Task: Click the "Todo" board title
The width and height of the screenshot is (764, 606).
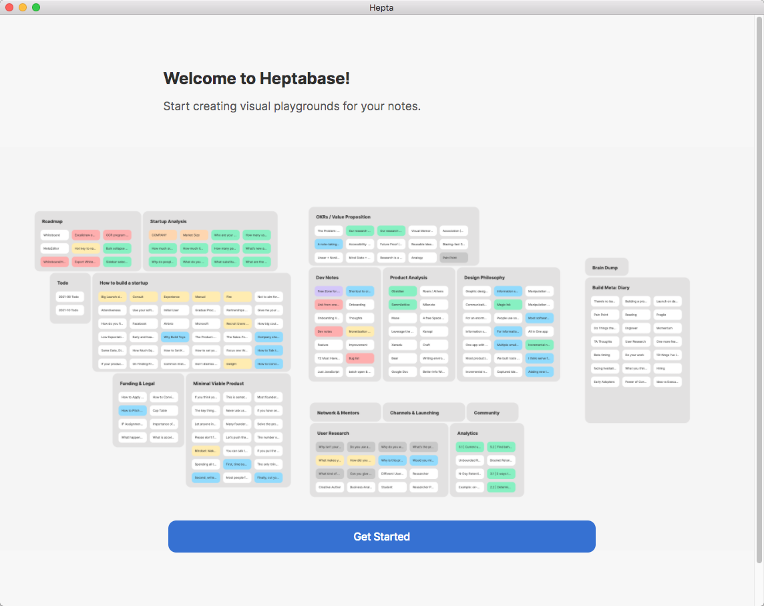Action: tap(62, 283)
